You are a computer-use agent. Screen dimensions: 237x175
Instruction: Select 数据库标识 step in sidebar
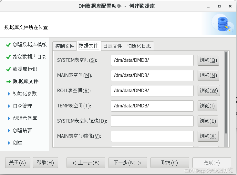click(x=25, y=69)
